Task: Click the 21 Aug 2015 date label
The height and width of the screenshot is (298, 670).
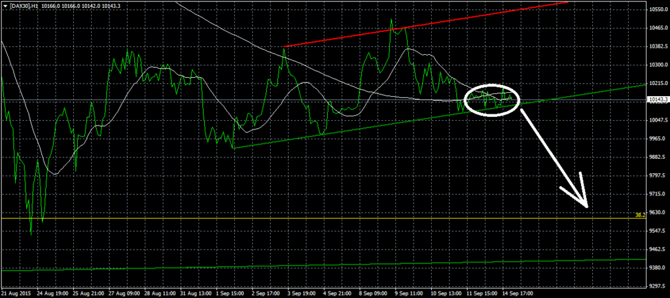Action: pyautogui.click(x=17, y=293)
